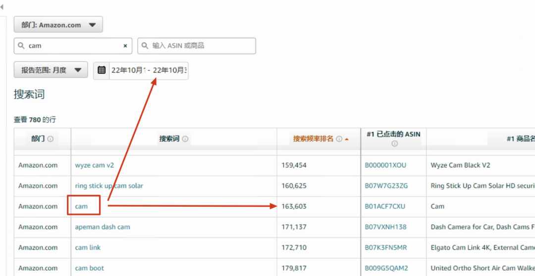The width and height of the screenshot is (535, 276).
Task: Sort by 搜索频率排名 column header
Action: tap(313, 139)
